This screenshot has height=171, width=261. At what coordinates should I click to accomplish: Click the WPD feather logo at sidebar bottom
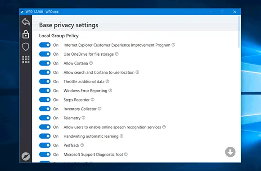pos(26,156)
